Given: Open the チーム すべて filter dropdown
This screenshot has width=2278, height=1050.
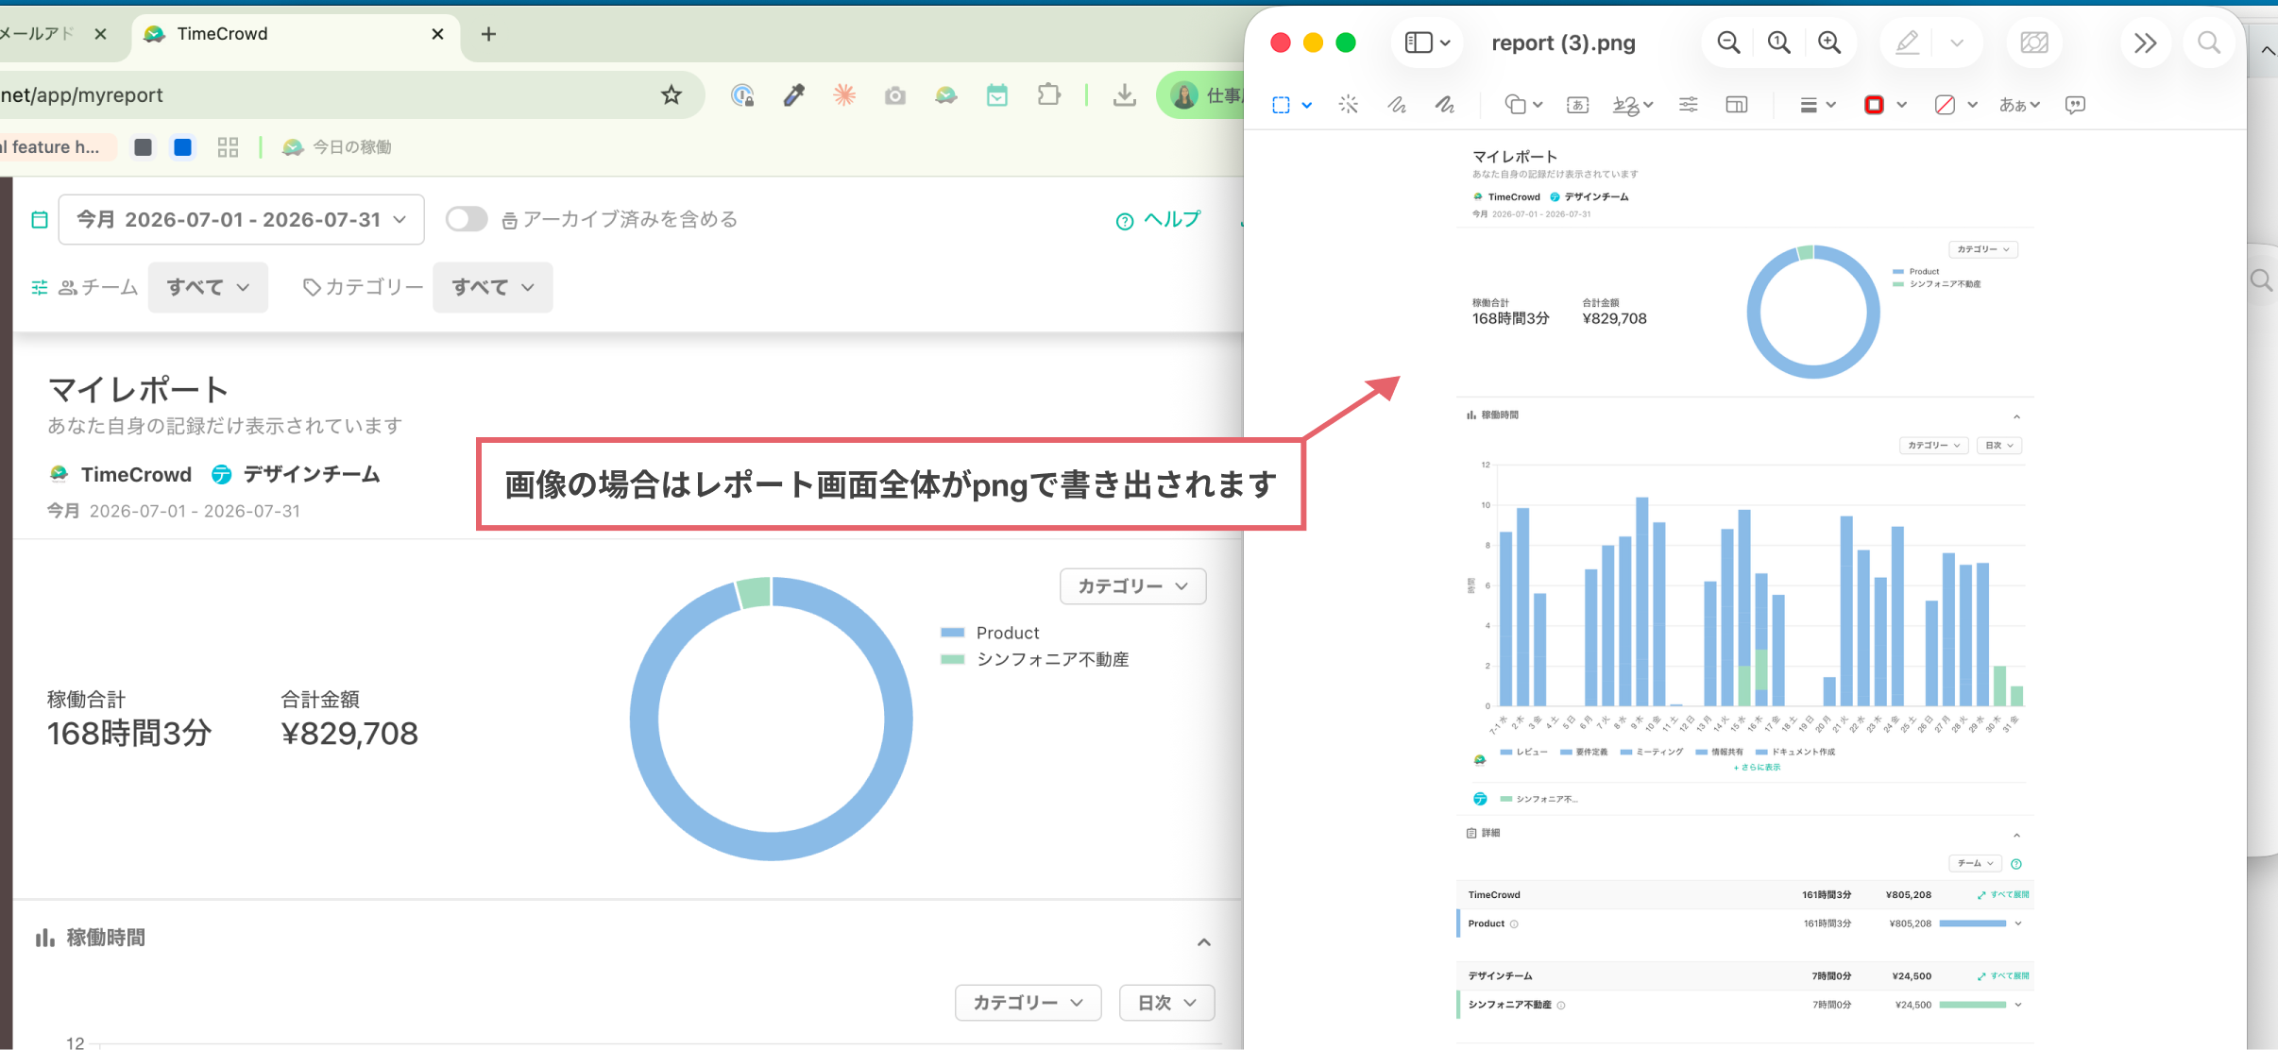Looking at the screenshot, I should pos(208,287).
